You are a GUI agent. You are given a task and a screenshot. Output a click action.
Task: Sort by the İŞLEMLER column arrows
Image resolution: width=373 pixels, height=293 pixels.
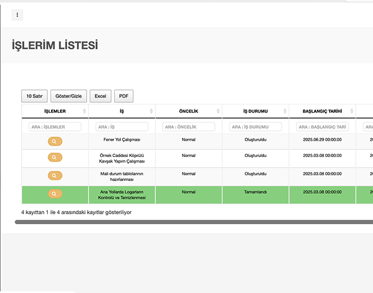pos(84,112)
